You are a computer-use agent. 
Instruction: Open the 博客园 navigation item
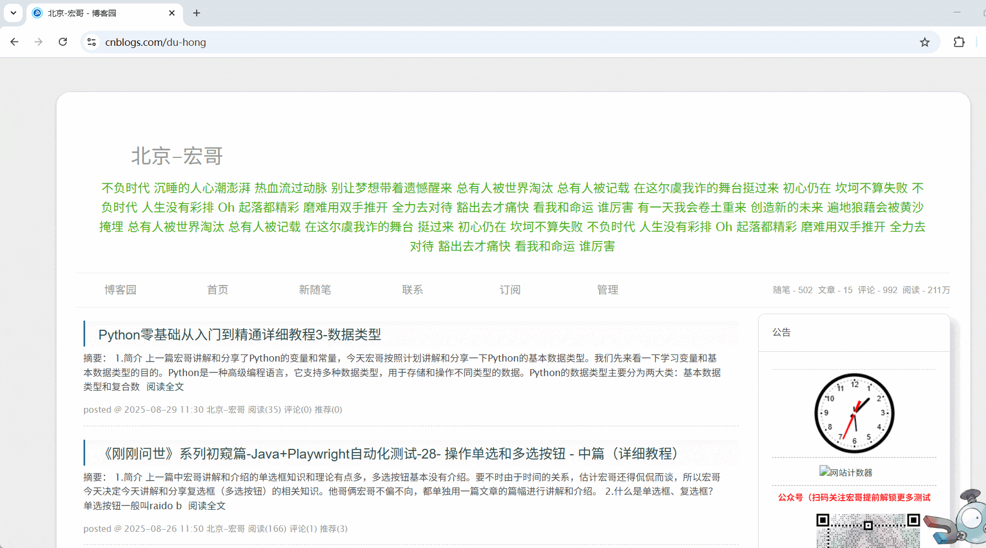click(x=120, y=290)
